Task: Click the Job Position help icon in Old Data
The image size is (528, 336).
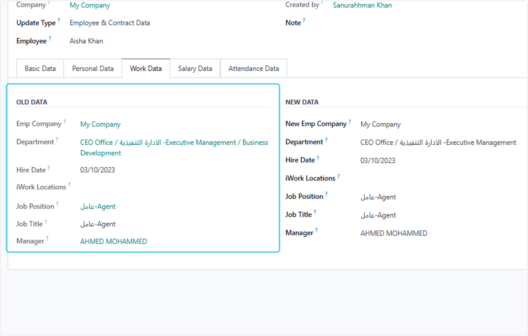Action: 57,204
